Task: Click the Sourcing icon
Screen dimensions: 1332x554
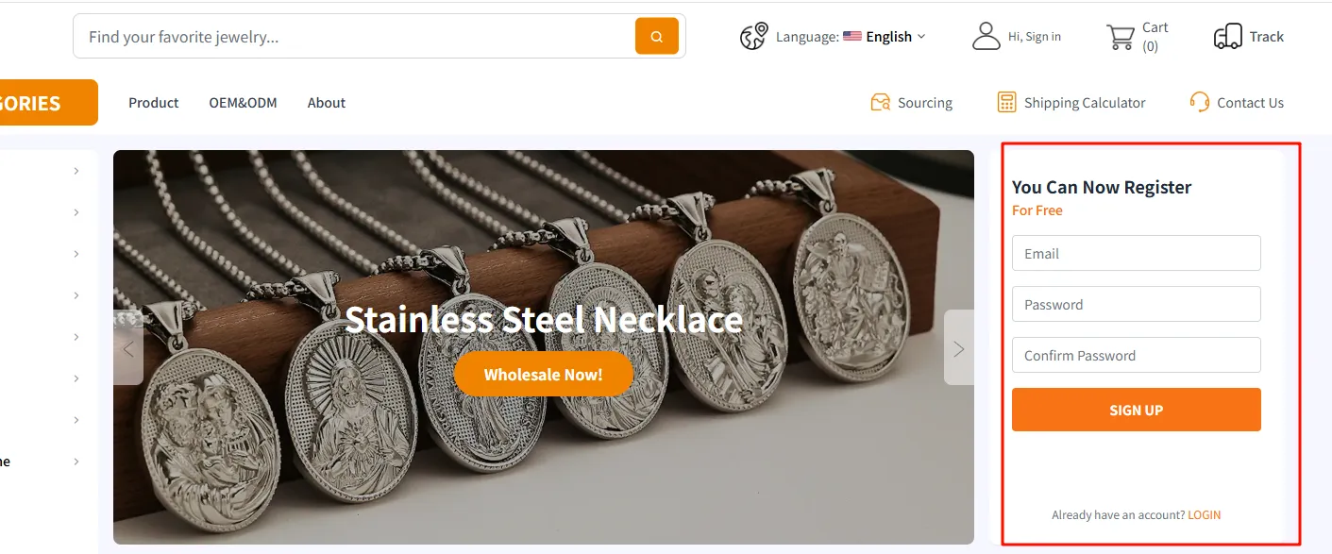Action: 880,102
